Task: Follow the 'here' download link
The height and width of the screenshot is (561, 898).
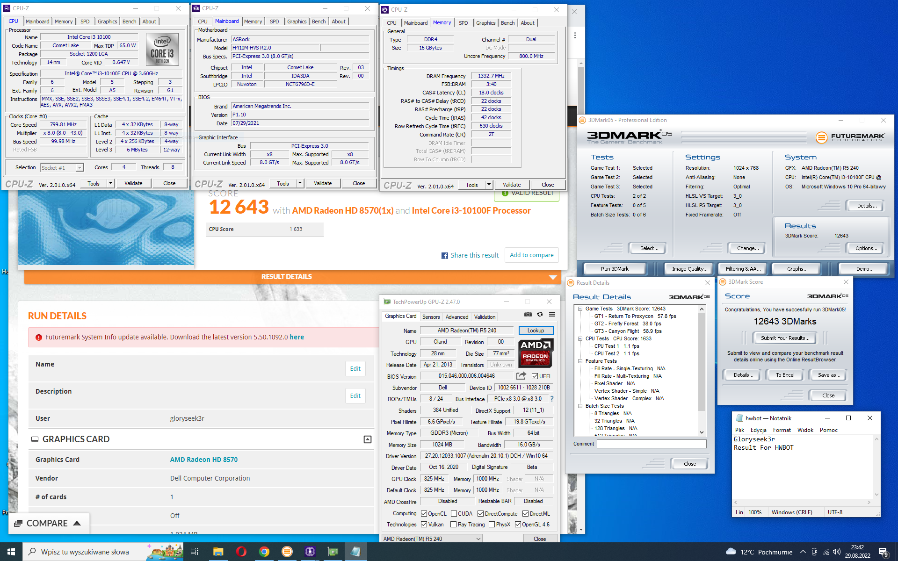Action: tap(297, 337)
